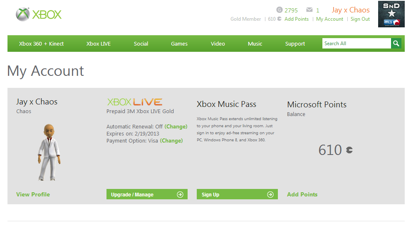The image size is (406, 225).
Task: Click the Sign Up button for Music Pass
Action: [x=237, y=194]
